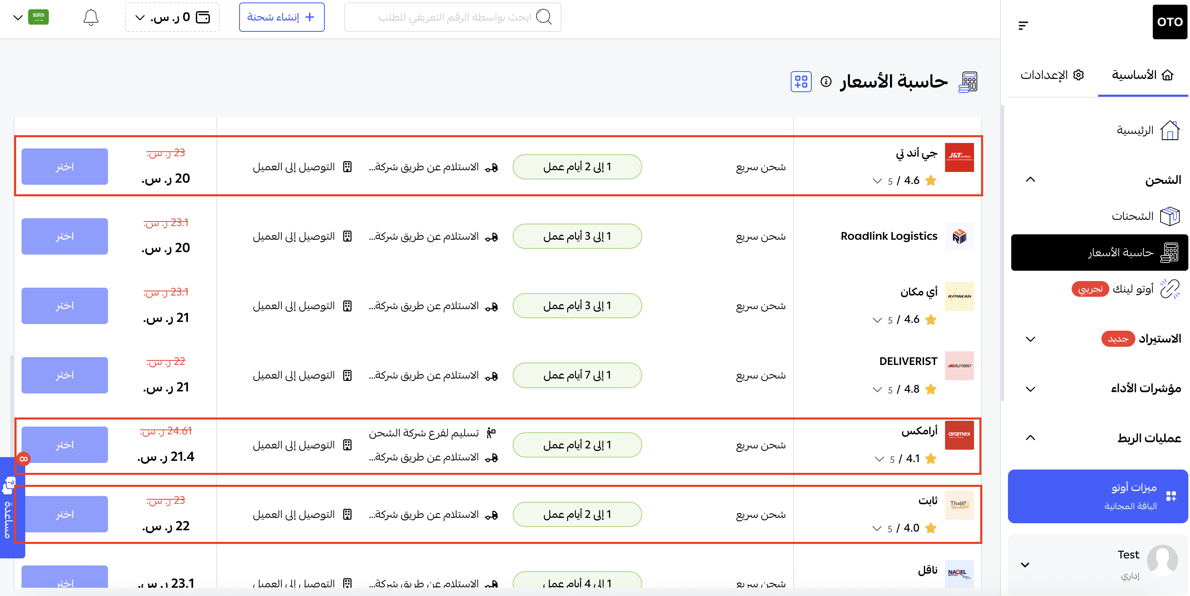Click the تجريبي badge beside أوتو لينك
Screen dimensions: 1190x596
1091,289
